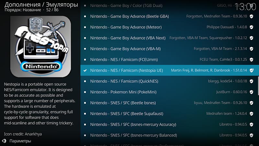Select Pokemon Mini (PokeMini)
This screenshot has width=259, height=146.
[170, 92]
